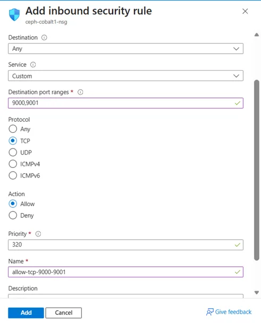Click the Priority field showing 320
Image resolution: width=261 pixels, height=330 pixels.
point(125,245)
